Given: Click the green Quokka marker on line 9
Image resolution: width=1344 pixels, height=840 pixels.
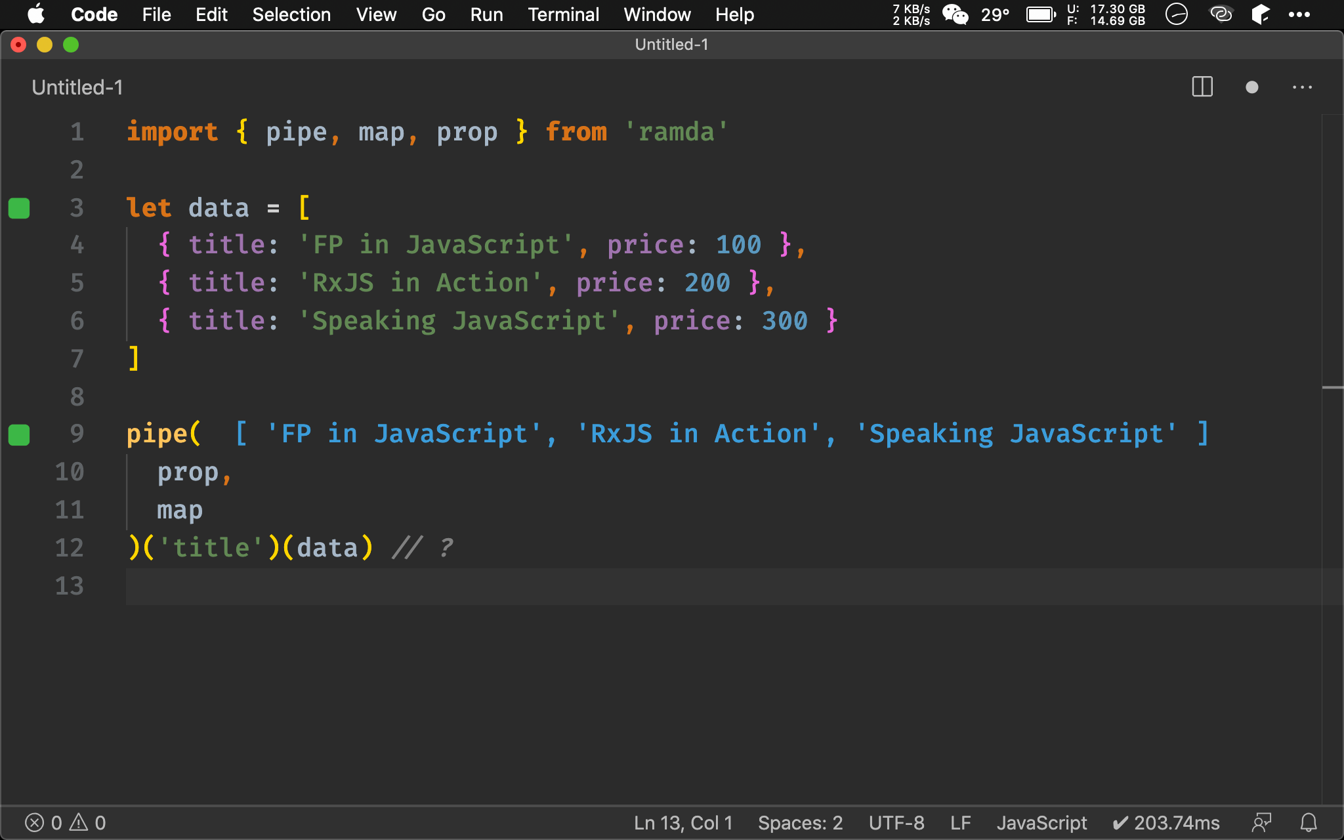Looking at the screenshot, I should click(x=19, y=434).
